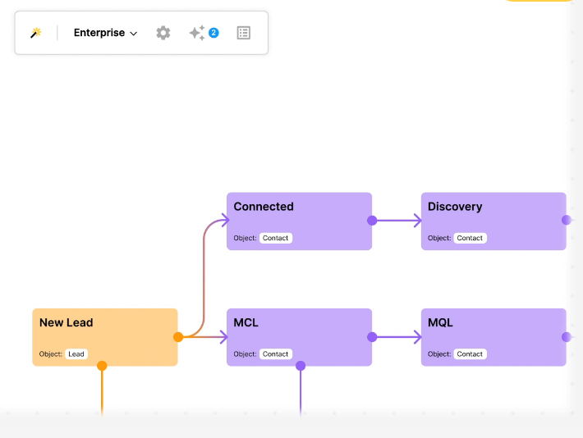Image resolution: width=583 pixels, height=438 pixels.
Task: Click the purple right connector dot on Connected
Action: (x=372, y=221)
